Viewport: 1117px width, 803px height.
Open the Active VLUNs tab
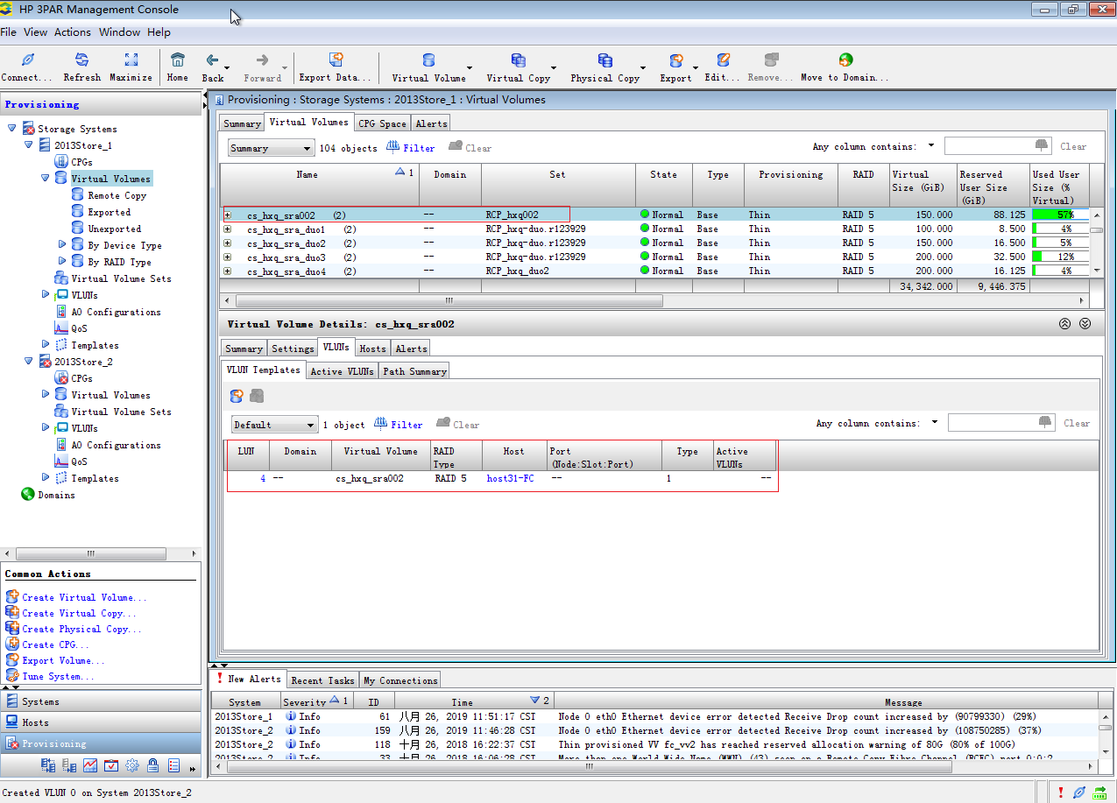342,371
